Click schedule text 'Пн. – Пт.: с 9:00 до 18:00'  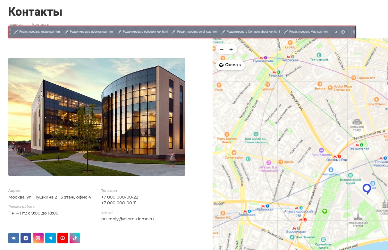(x=33, y=213)
